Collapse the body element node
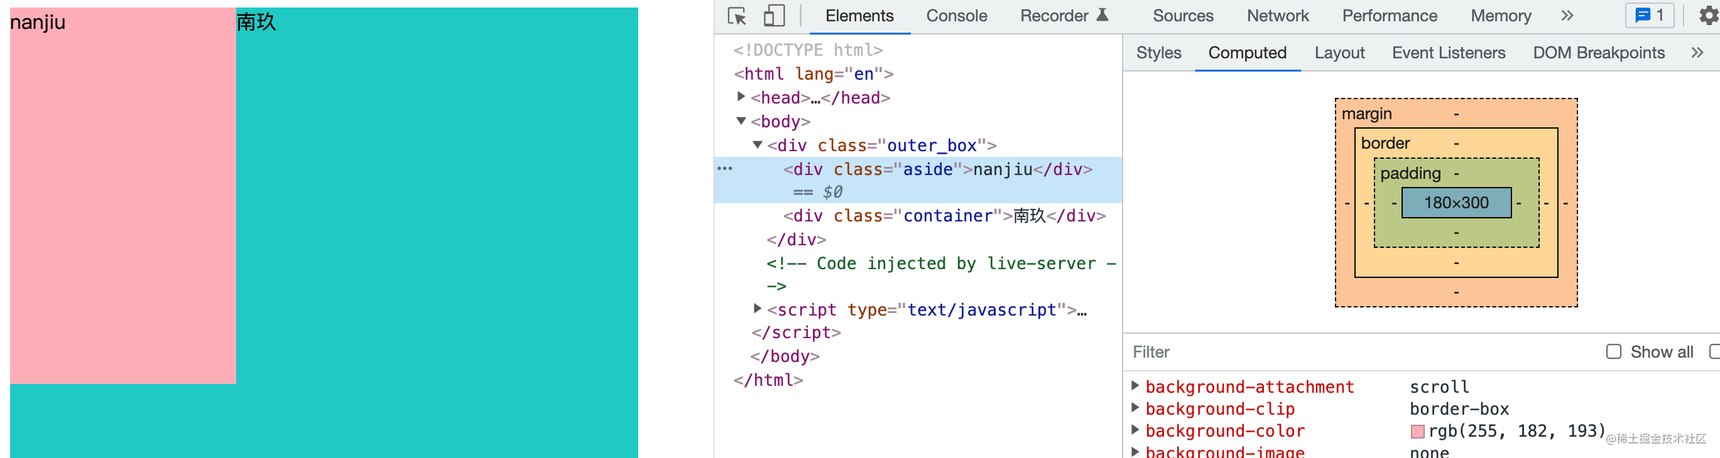Viewport: 1720px width, 458px height. 741,120
